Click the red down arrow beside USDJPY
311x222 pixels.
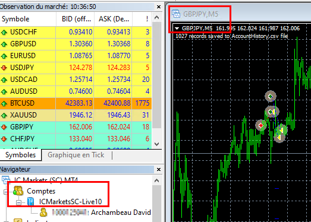pyautogui.click(x=4, y=68)
